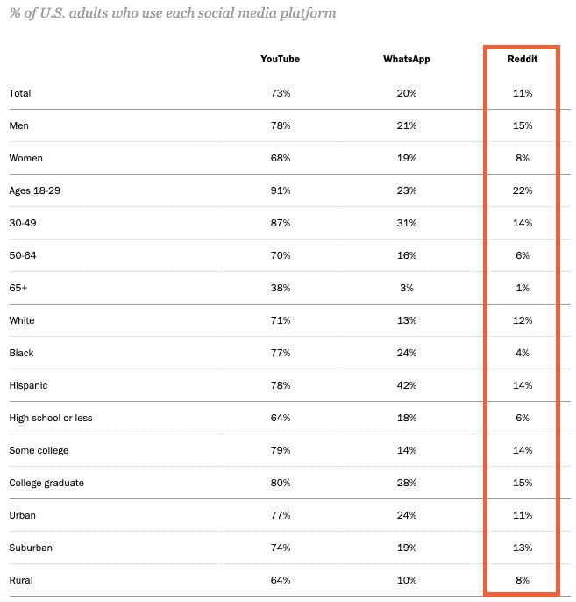
Task: Click YouTube value for Ages 18-29
Action: tap(281, 190)
